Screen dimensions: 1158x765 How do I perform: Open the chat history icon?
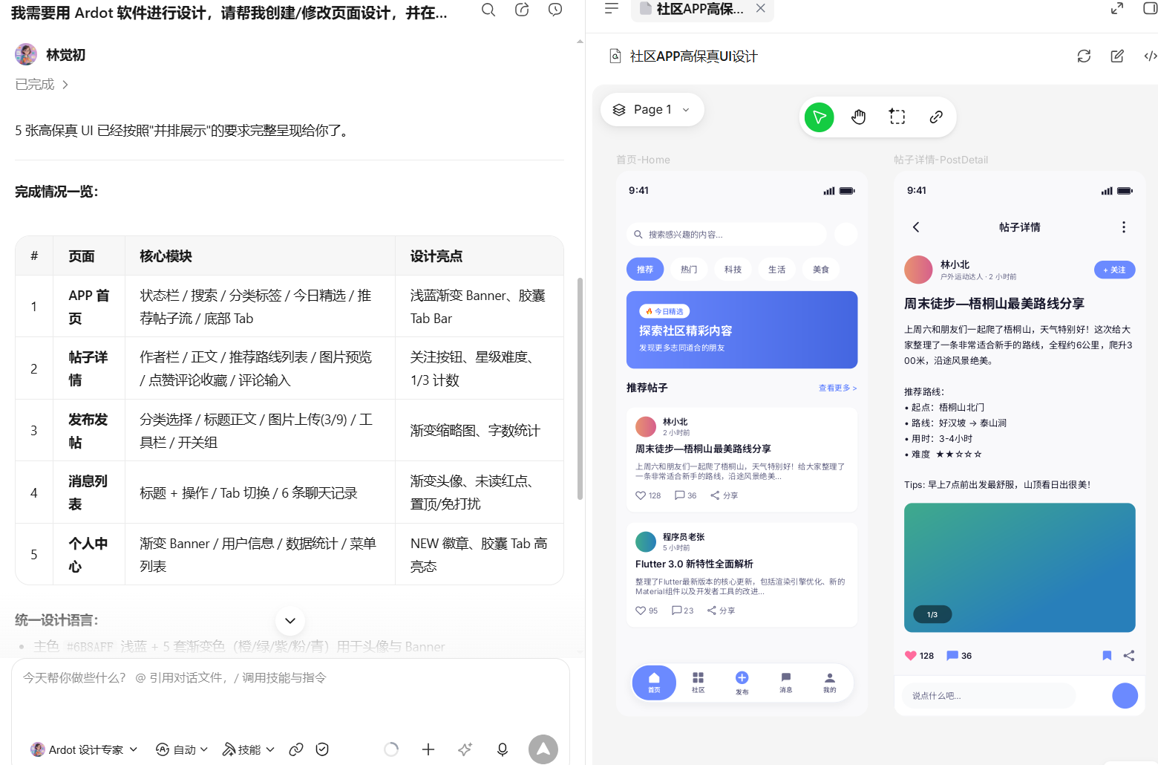coord(555,10)
